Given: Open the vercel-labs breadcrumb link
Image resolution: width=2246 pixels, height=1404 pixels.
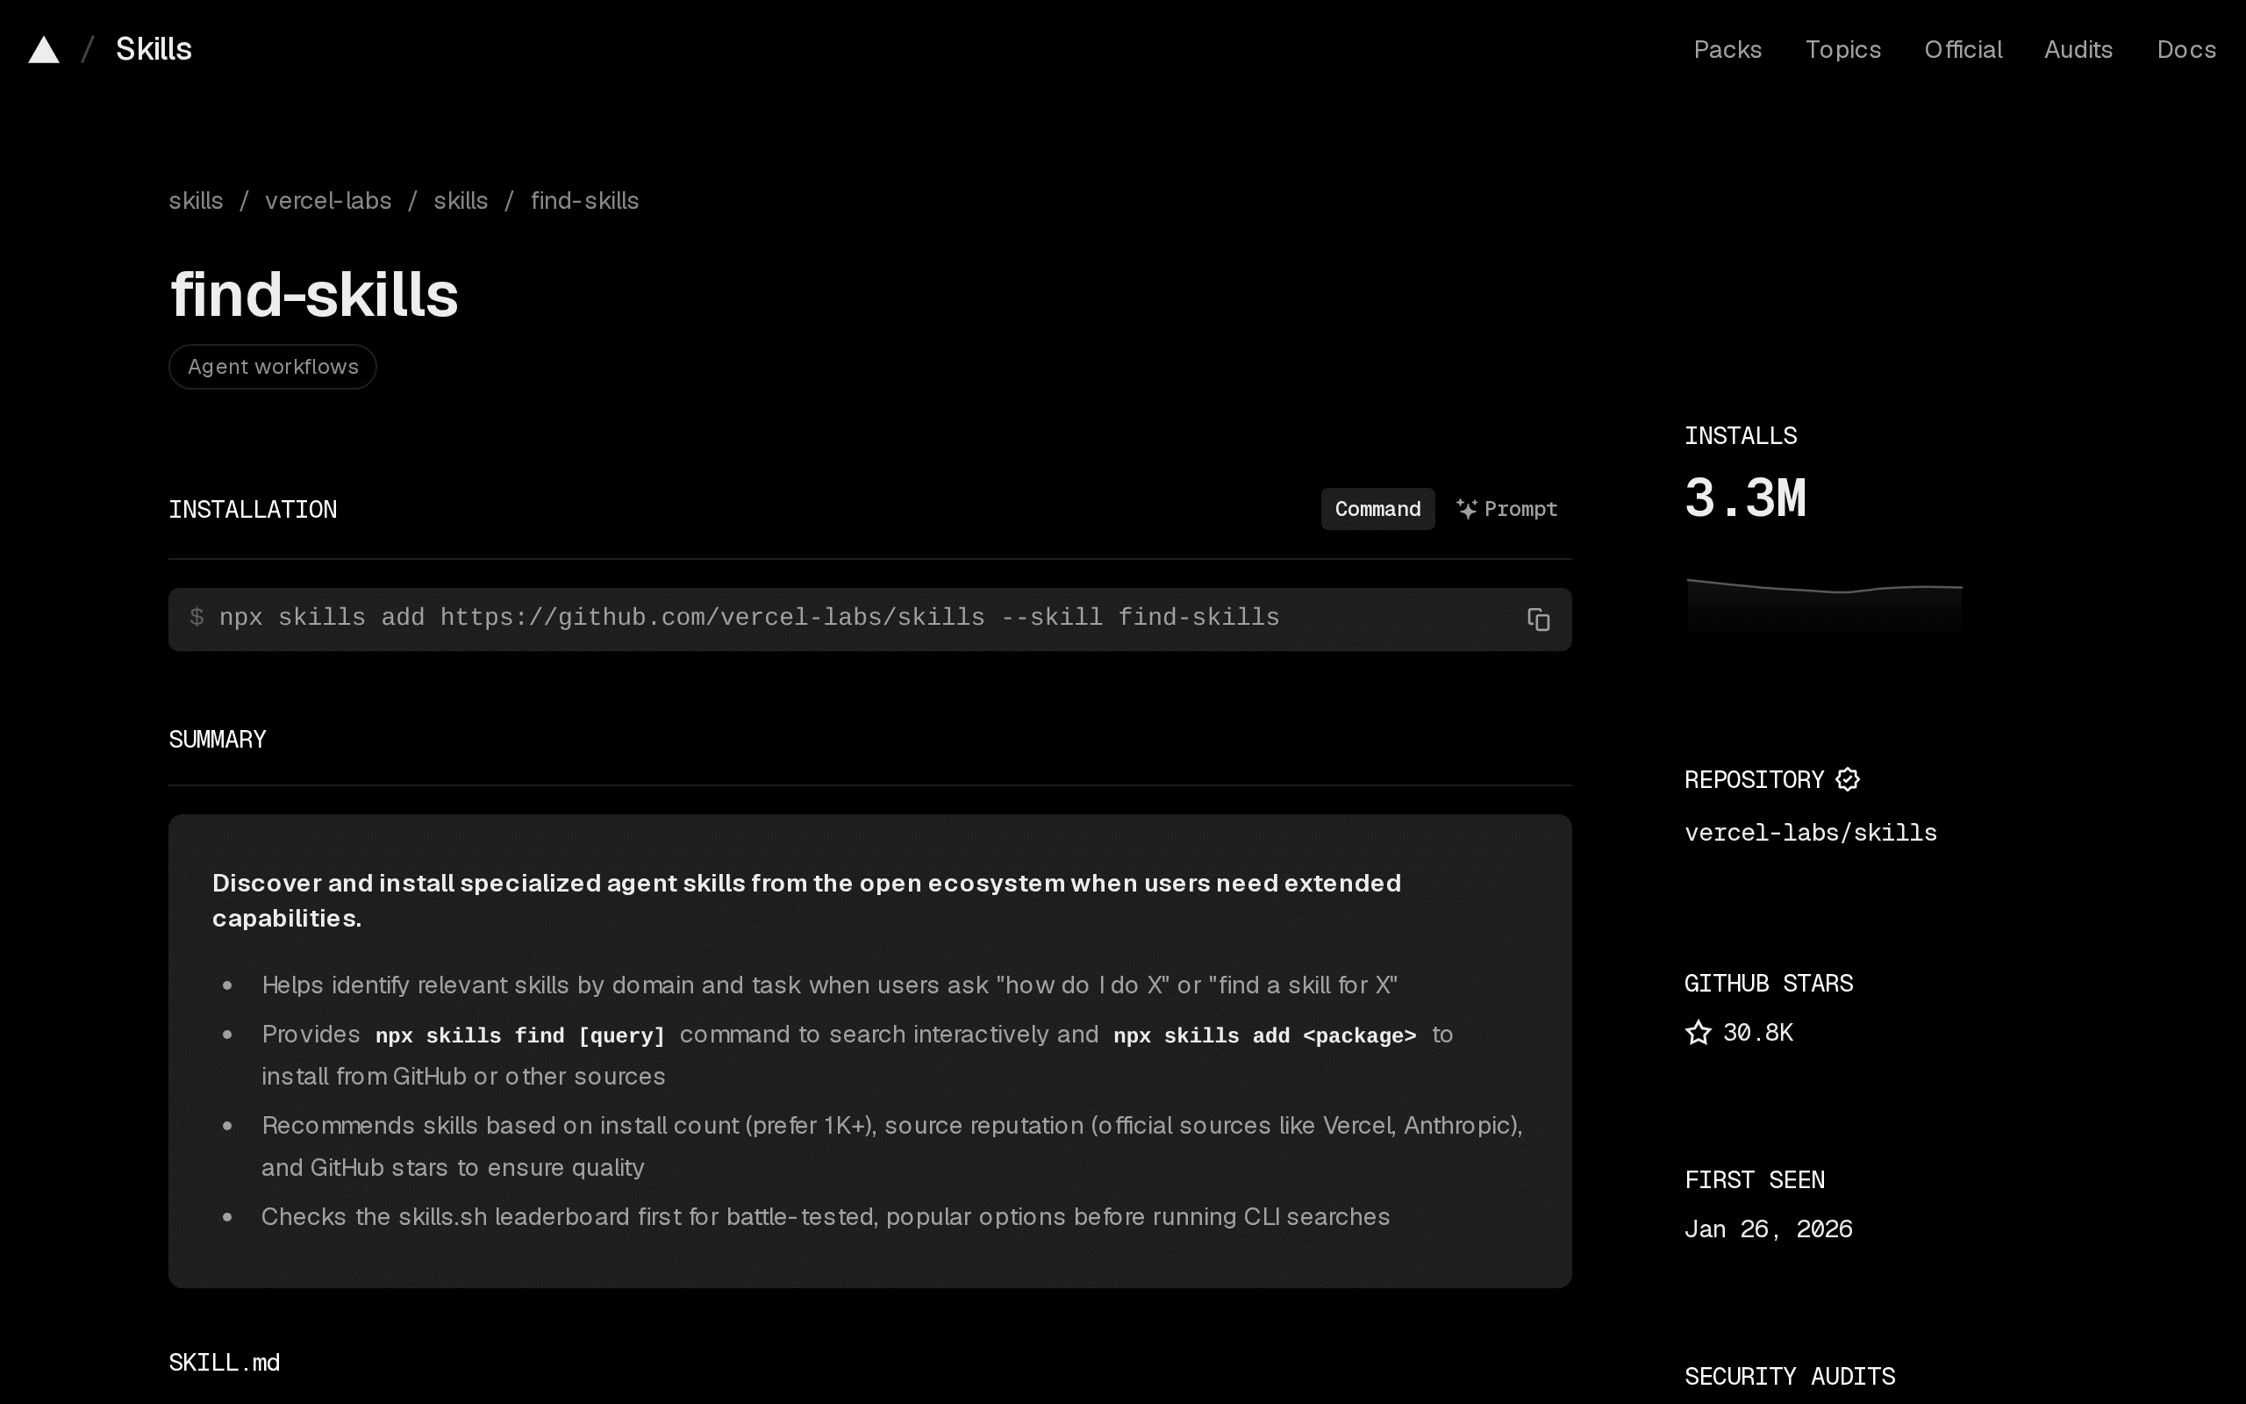Looking at the screenshot, I should point(327,201).
